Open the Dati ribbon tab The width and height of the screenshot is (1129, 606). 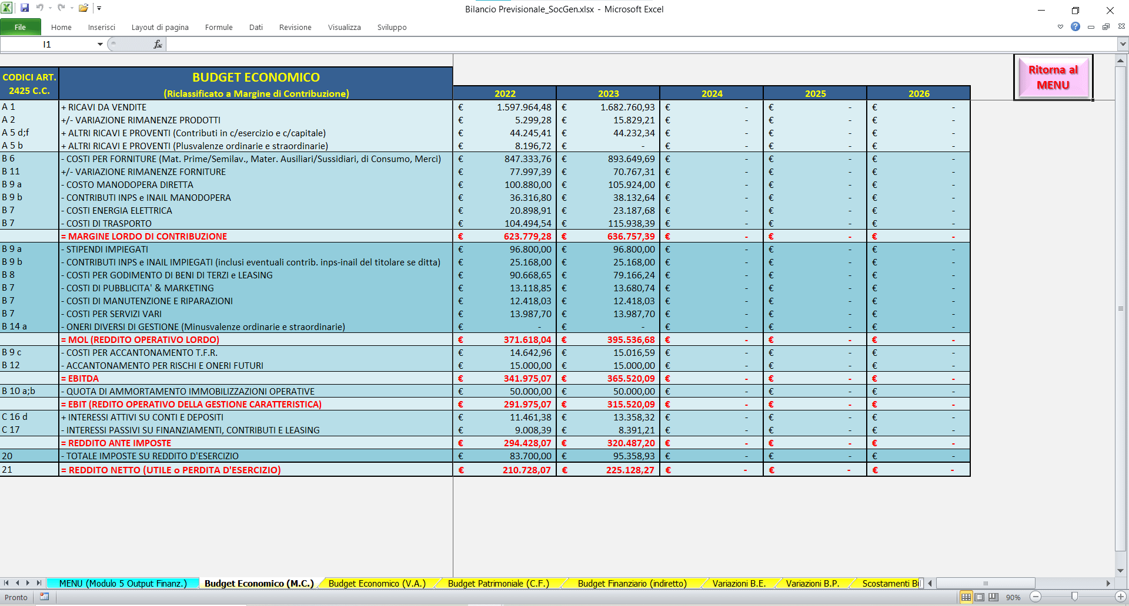(x=256, y=27)
